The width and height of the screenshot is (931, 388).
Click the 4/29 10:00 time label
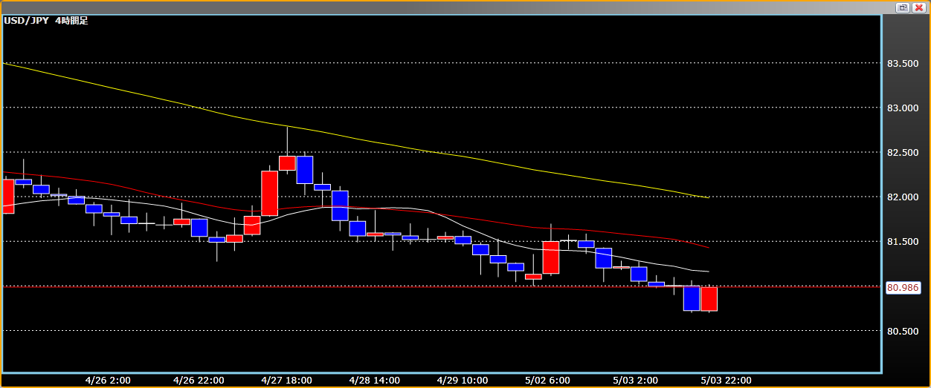[x=463, y=380]
